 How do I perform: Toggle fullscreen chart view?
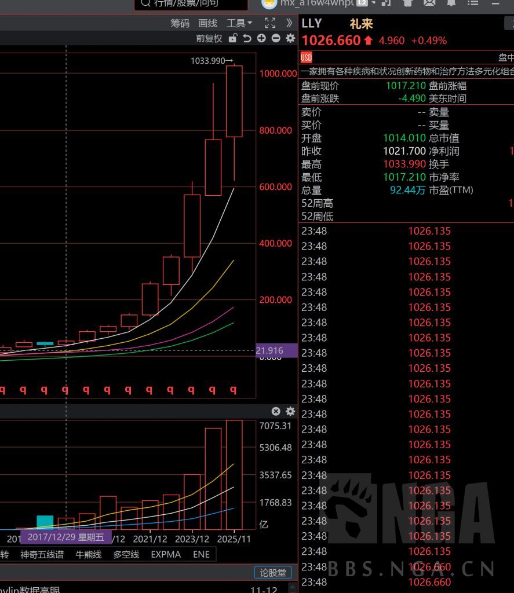[x=270, y=23]
